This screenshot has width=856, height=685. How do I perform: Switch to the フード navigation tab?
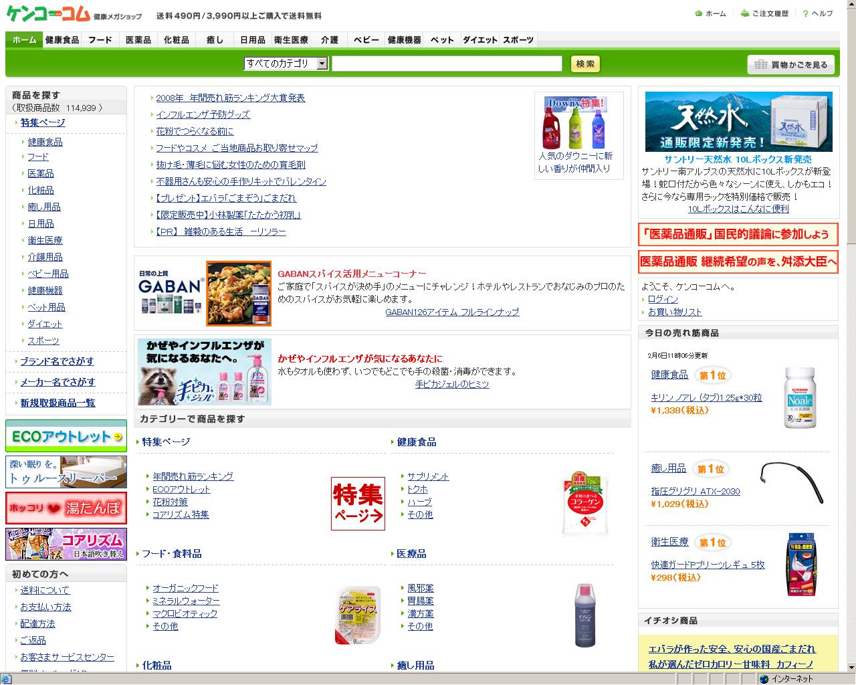(100, 40)
